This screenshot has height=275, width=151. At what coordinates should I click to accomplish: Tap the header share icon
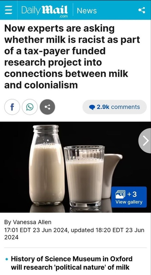[x=142, y=10]
